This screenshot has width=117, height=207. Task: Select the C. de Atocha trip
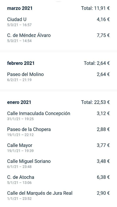[x=58, y=179]
